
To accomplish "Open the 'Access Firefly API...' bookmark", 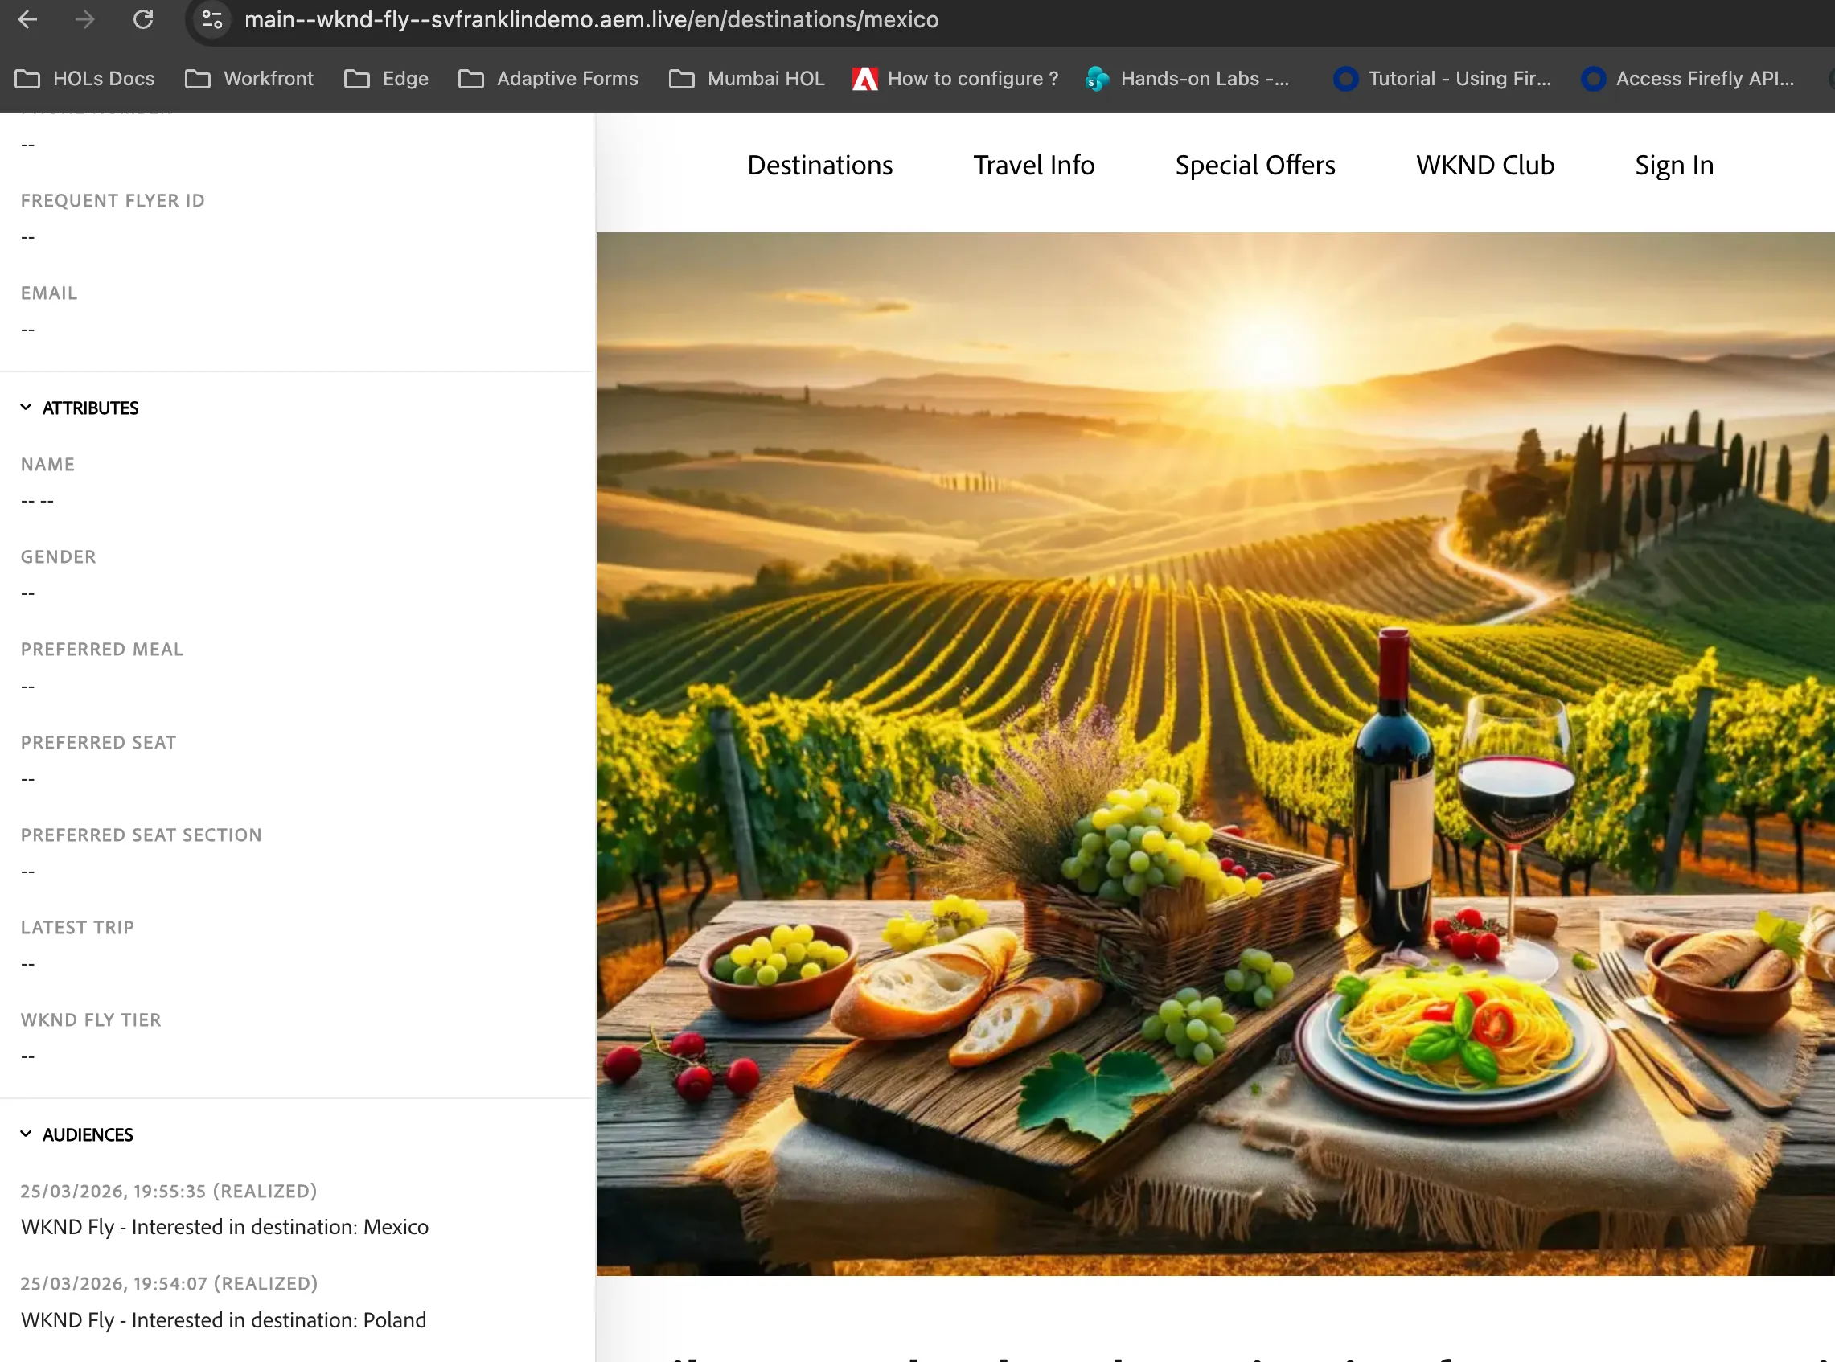I will (x=1689, y=78).
